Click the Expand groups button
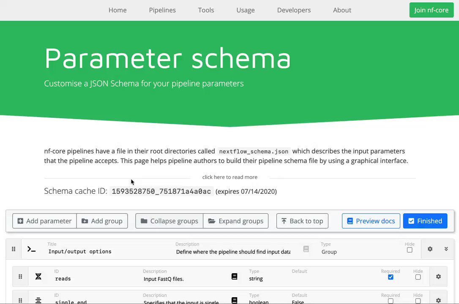 (236, 221)
